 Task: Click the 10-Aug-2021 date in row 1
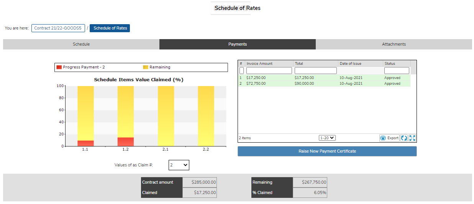click(x=351, y=77)
